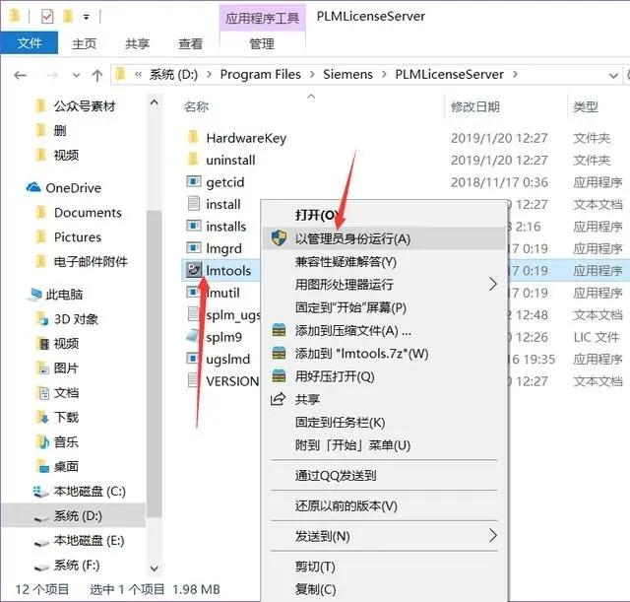
Task: Select 固定到任务栏(K) menu entry
Action: tap(384, 423)
